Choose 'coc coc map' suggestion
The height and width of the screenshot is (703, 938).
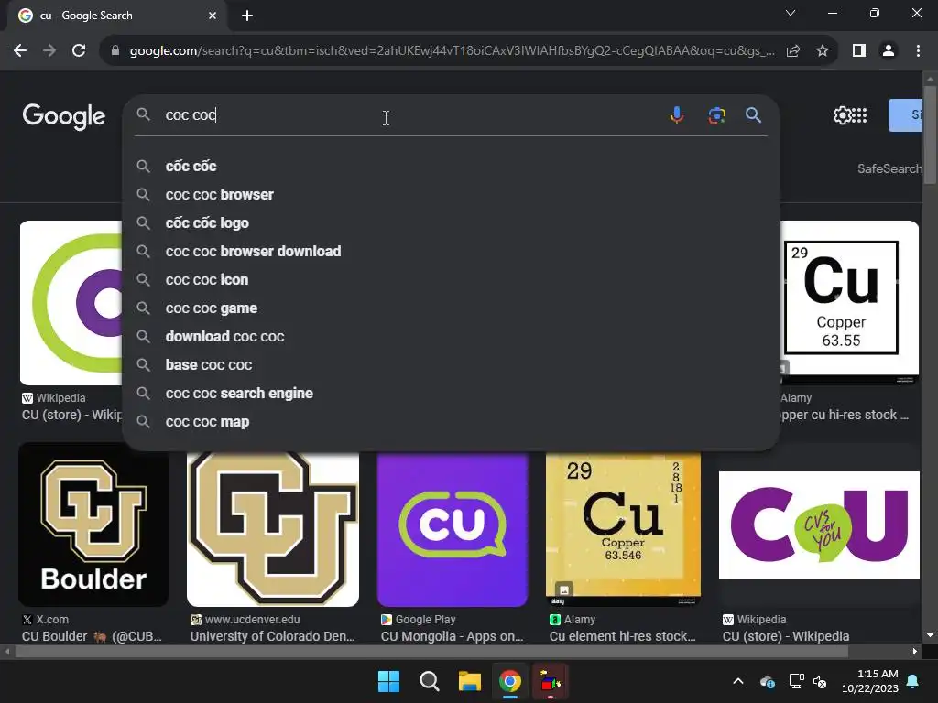tap(451, 421)
